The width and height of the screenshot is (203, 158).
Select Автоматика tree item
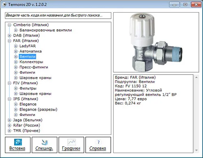[x=30, y=51]
